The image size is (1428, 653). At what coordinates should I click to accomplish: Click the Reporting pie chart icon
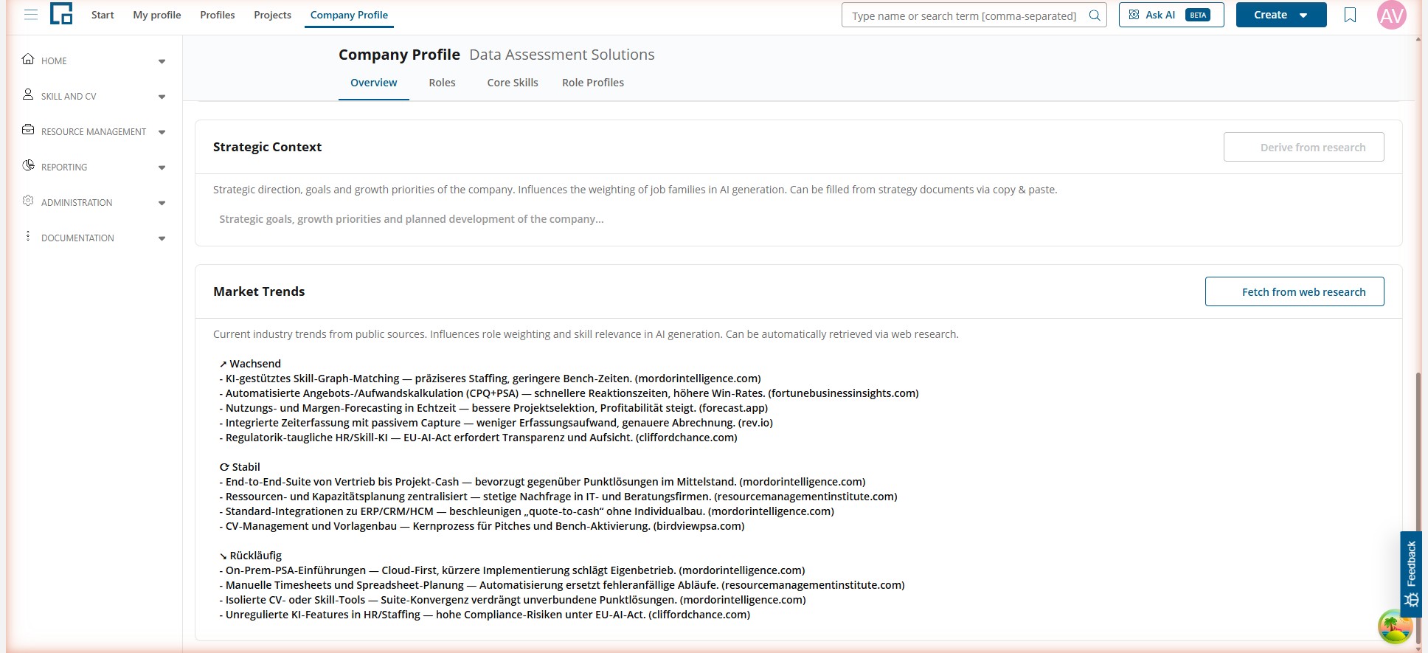point(28,165)
